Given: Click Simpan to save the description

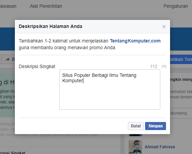Looking at the screenshot, I should [x=156, y=126].
